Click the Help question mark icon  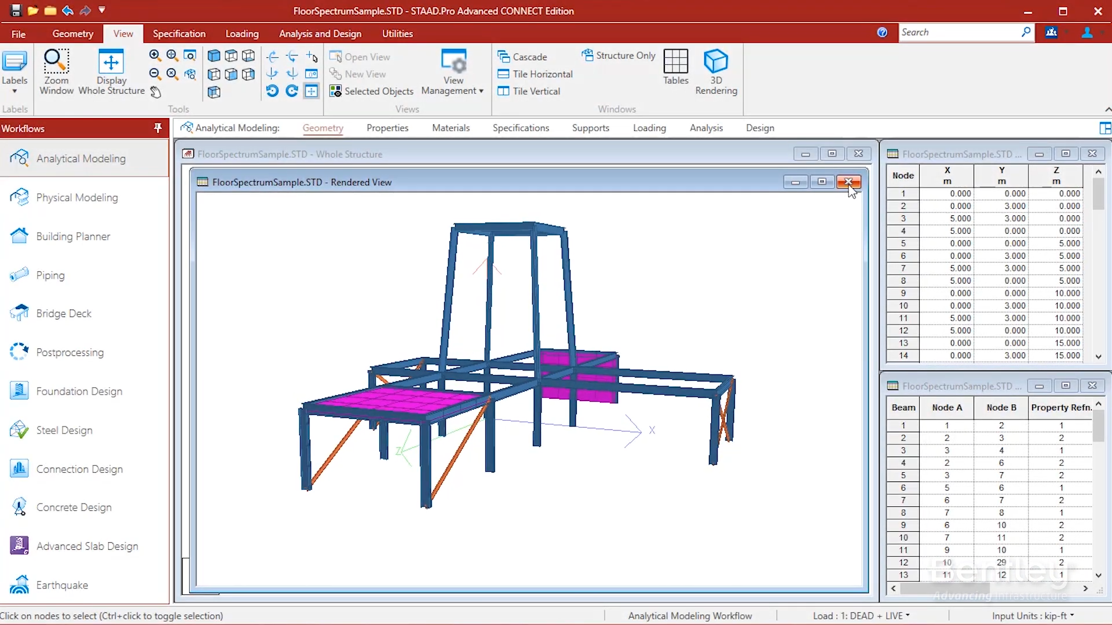point(882,32)
